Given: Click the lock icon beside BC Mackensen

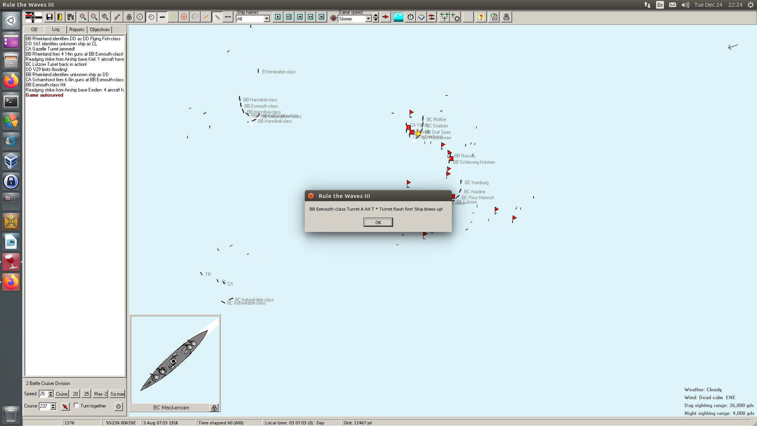Looking at the screenshot, I should click(x=214, y=408).
